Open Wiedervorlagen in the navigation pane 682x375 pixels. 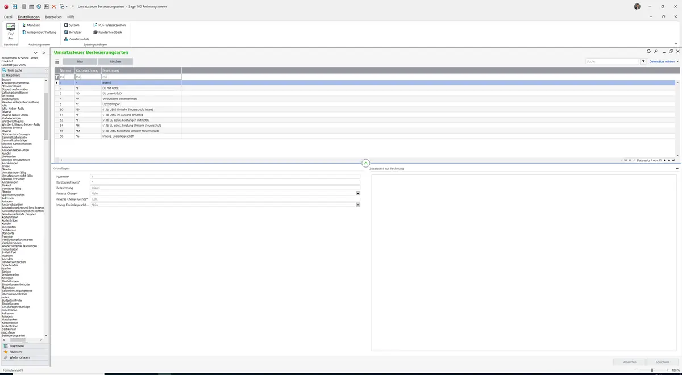24,357
